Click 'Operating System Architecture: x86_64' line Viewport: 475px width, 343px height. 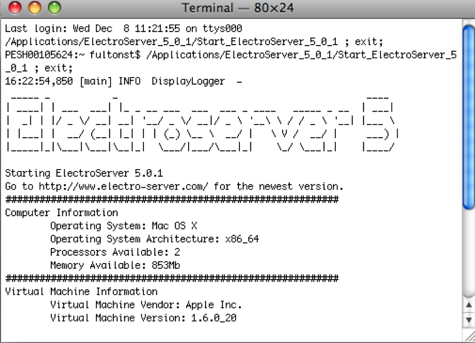point(154,239)
